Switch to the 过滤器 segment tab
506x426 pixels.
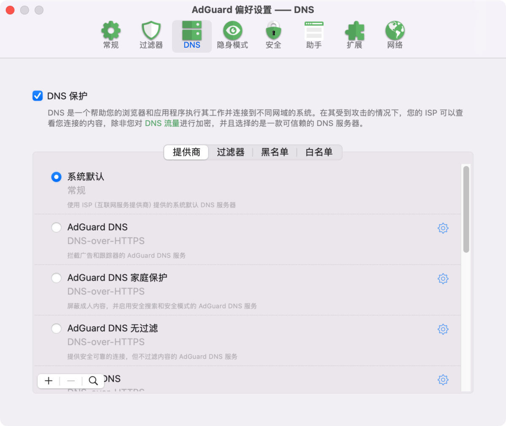[x=231, y=152]
